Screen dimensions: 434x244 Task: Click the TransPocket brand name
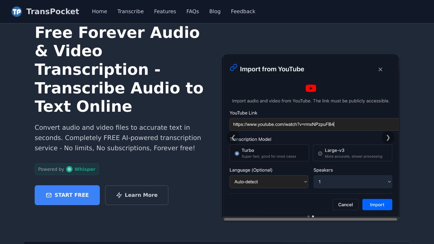(x=53, y=12)
